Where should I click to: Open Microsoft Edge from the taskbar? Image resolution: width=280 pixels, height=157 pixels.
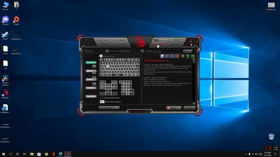[x=60, y=154]
